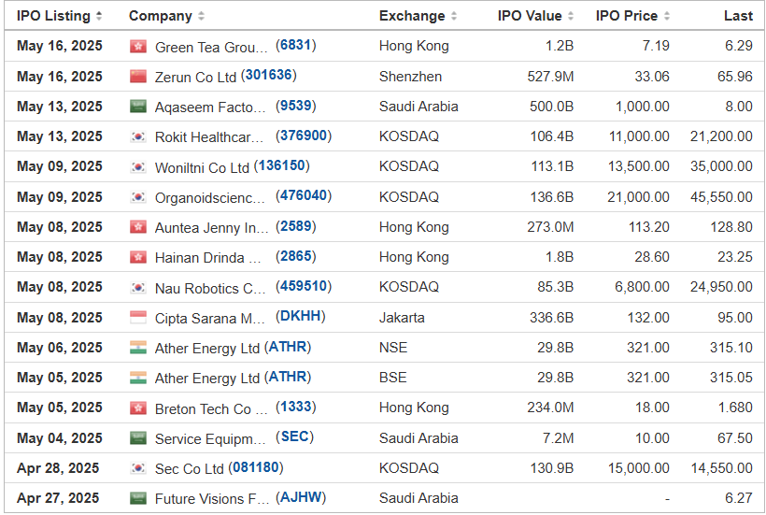Click the Last column header

tap(738, 16)
